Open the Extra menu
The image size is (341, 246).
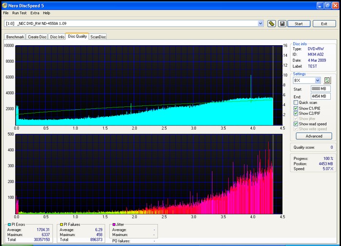click(35, 13)
